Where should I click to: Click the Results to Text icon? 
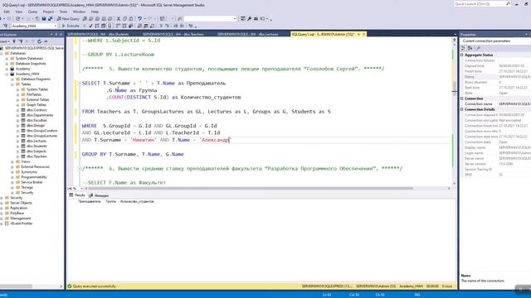140,26
